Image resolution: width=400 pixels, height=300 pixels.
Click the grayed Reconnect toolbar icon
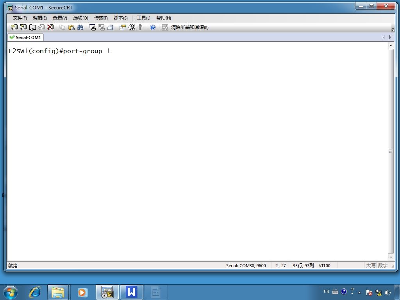click(x=41, y=27)
